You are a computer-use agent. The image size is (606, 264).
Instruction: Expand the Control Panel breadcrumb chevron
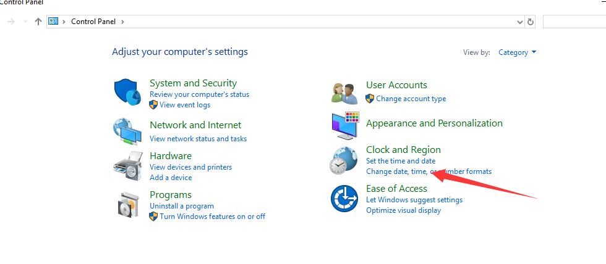coord(122,22)
